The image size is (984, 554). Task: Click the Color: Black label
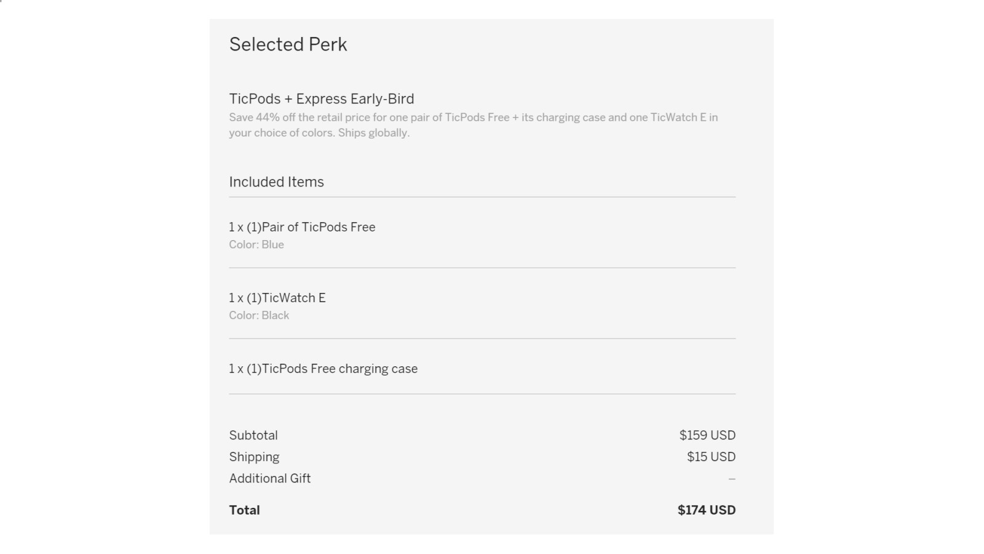259,315
